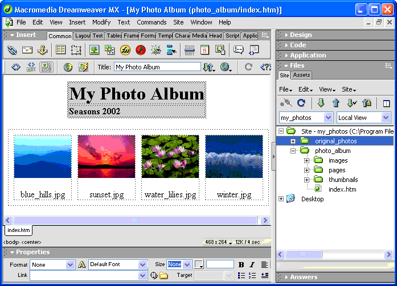
Task: Open the my_photos site dropdown
Action: (x=328, y=118)
